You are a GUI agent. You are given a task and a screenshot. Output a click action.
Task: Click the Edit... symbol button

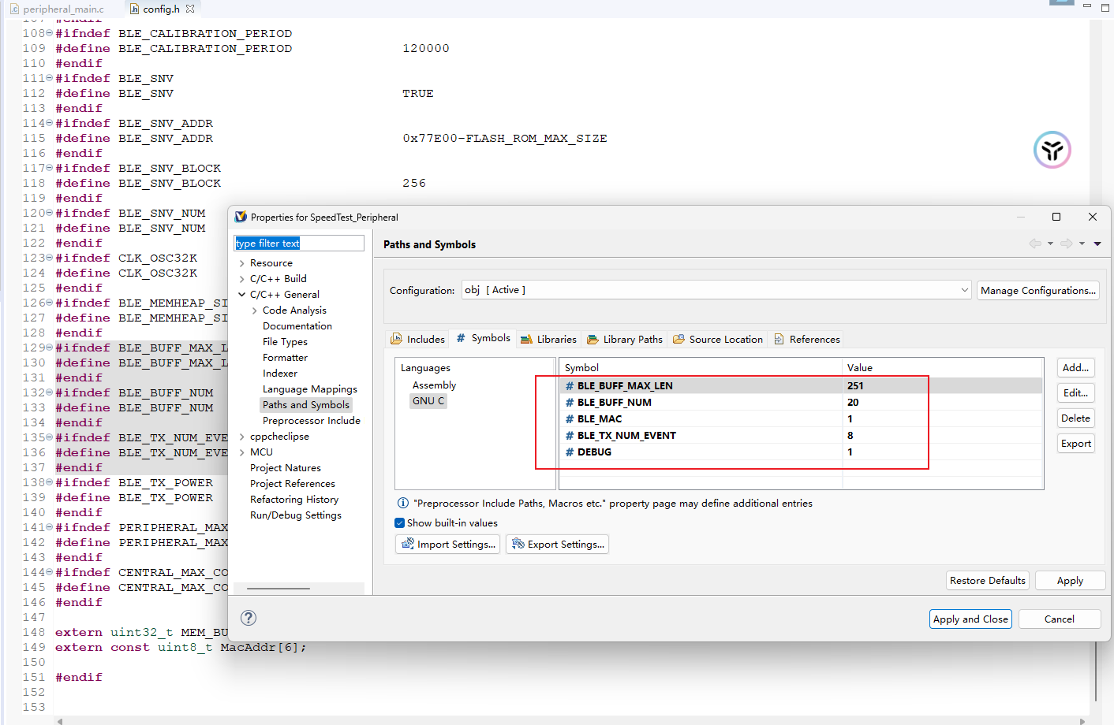click(x=1075, y=392)
